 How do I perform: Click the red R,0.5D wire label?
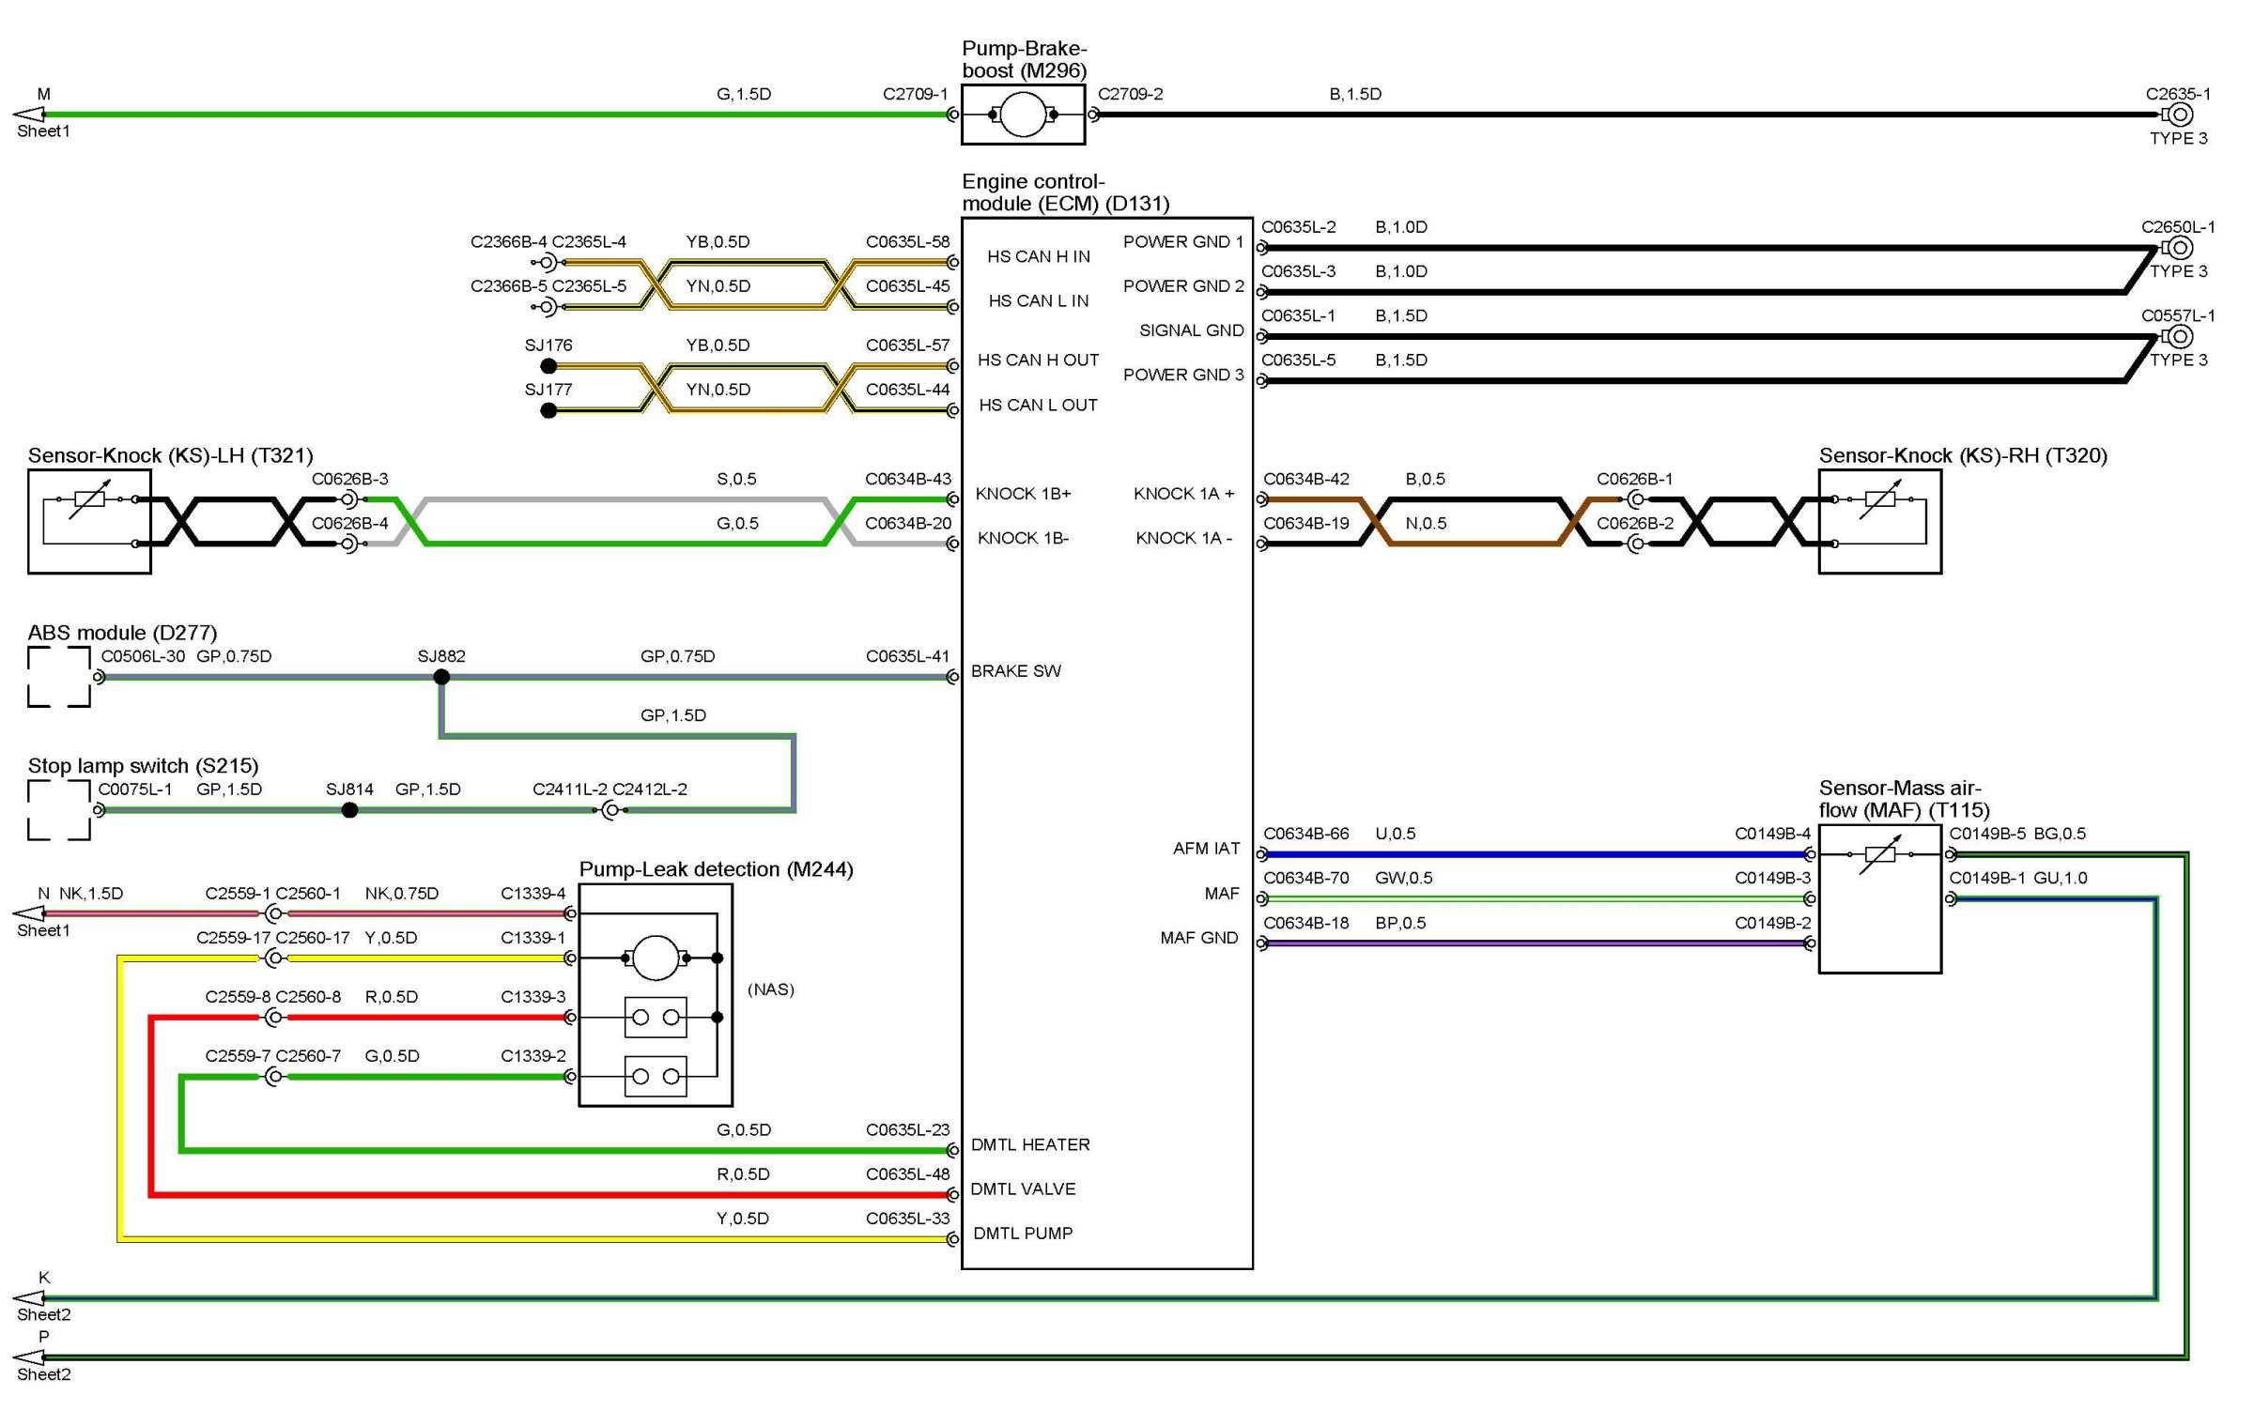pyautogui.click(x=743, y=1174)
